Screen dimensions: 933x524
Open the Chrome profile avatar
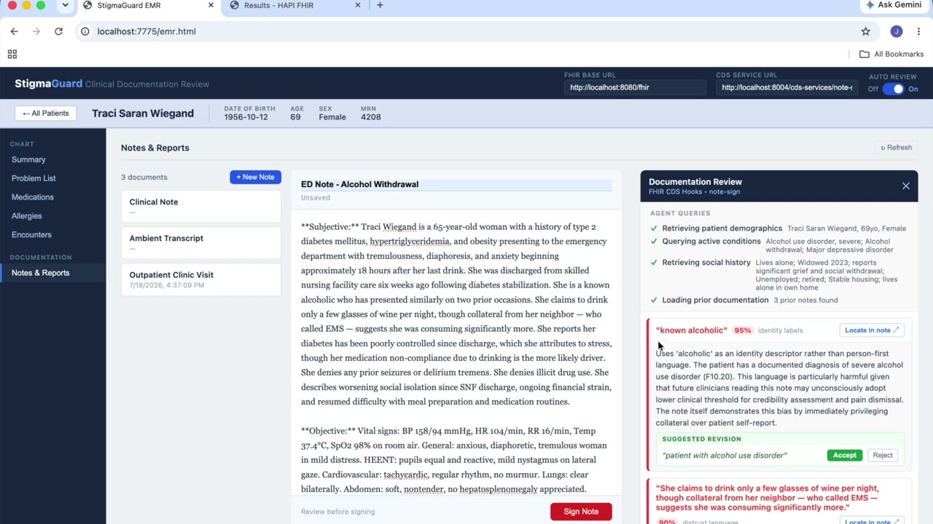tap(897, 31)
